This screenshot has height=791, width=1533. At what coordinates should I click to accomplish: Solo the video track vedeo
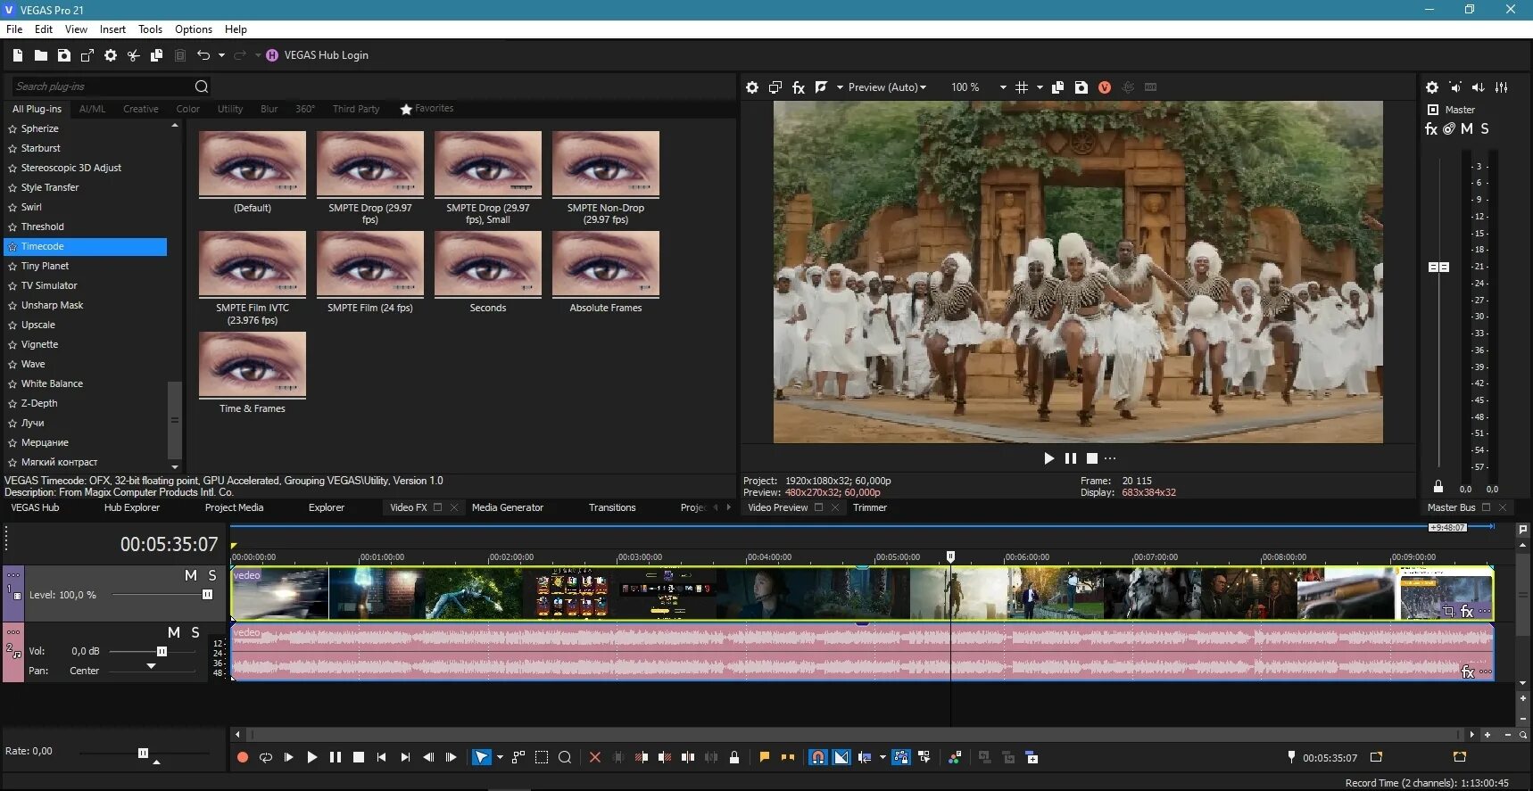pyautogui.click(x=212, y=576)
